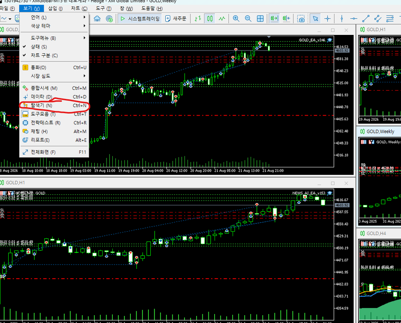
Task: Expand the 도구메뉴 (B) submenu
Action: 54,38
